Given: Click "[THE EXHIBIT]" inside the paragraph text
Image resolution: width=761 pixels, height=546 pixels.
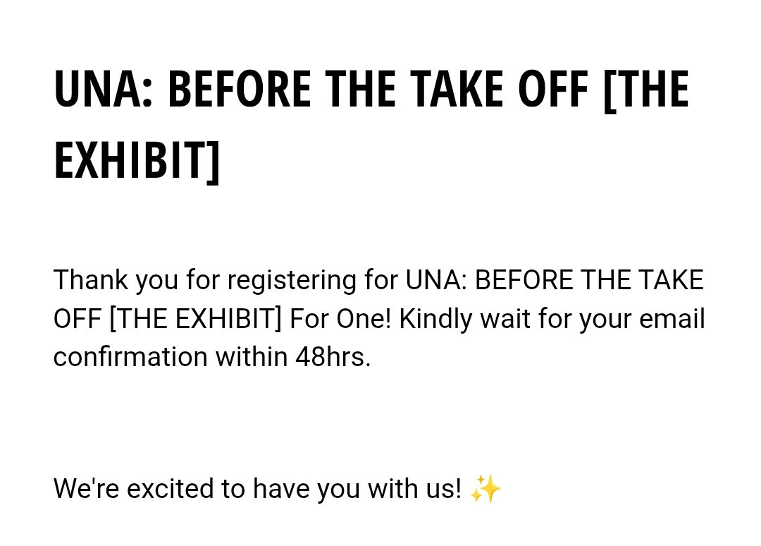Looking at the screenshot, I should pos(195,319).
